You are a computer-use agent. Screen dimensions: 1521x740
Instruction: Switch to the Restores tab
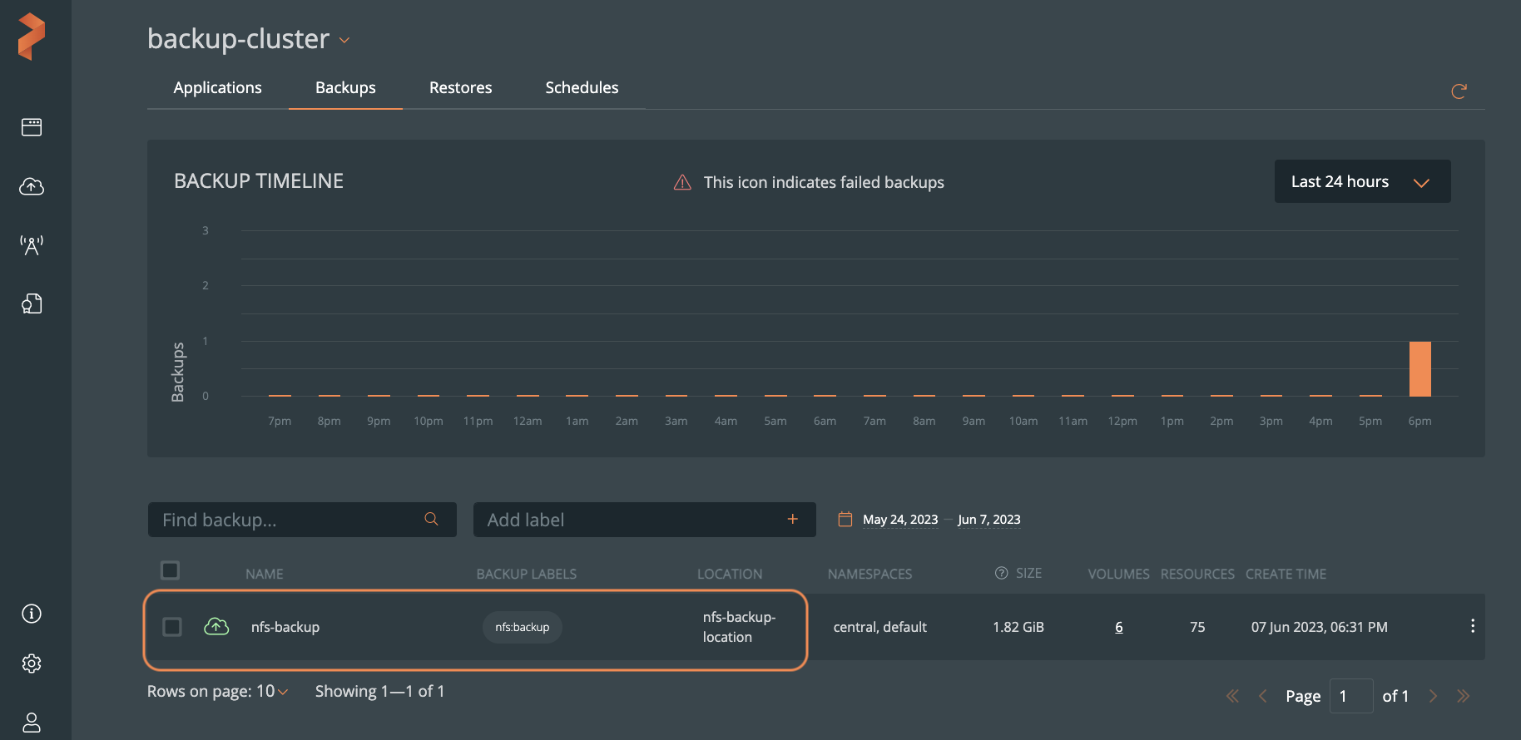click(460, 88)
